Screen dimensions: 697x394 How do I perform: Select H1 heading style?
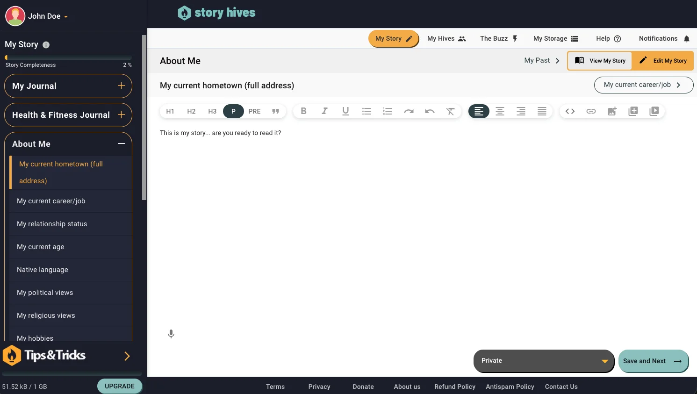[170, 111]
